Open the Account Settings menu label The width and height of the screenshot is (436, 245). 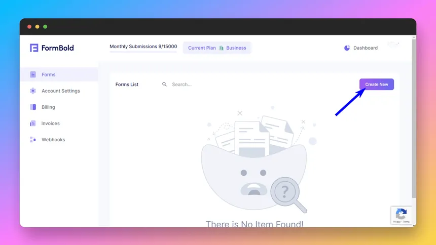pos(61,91)
